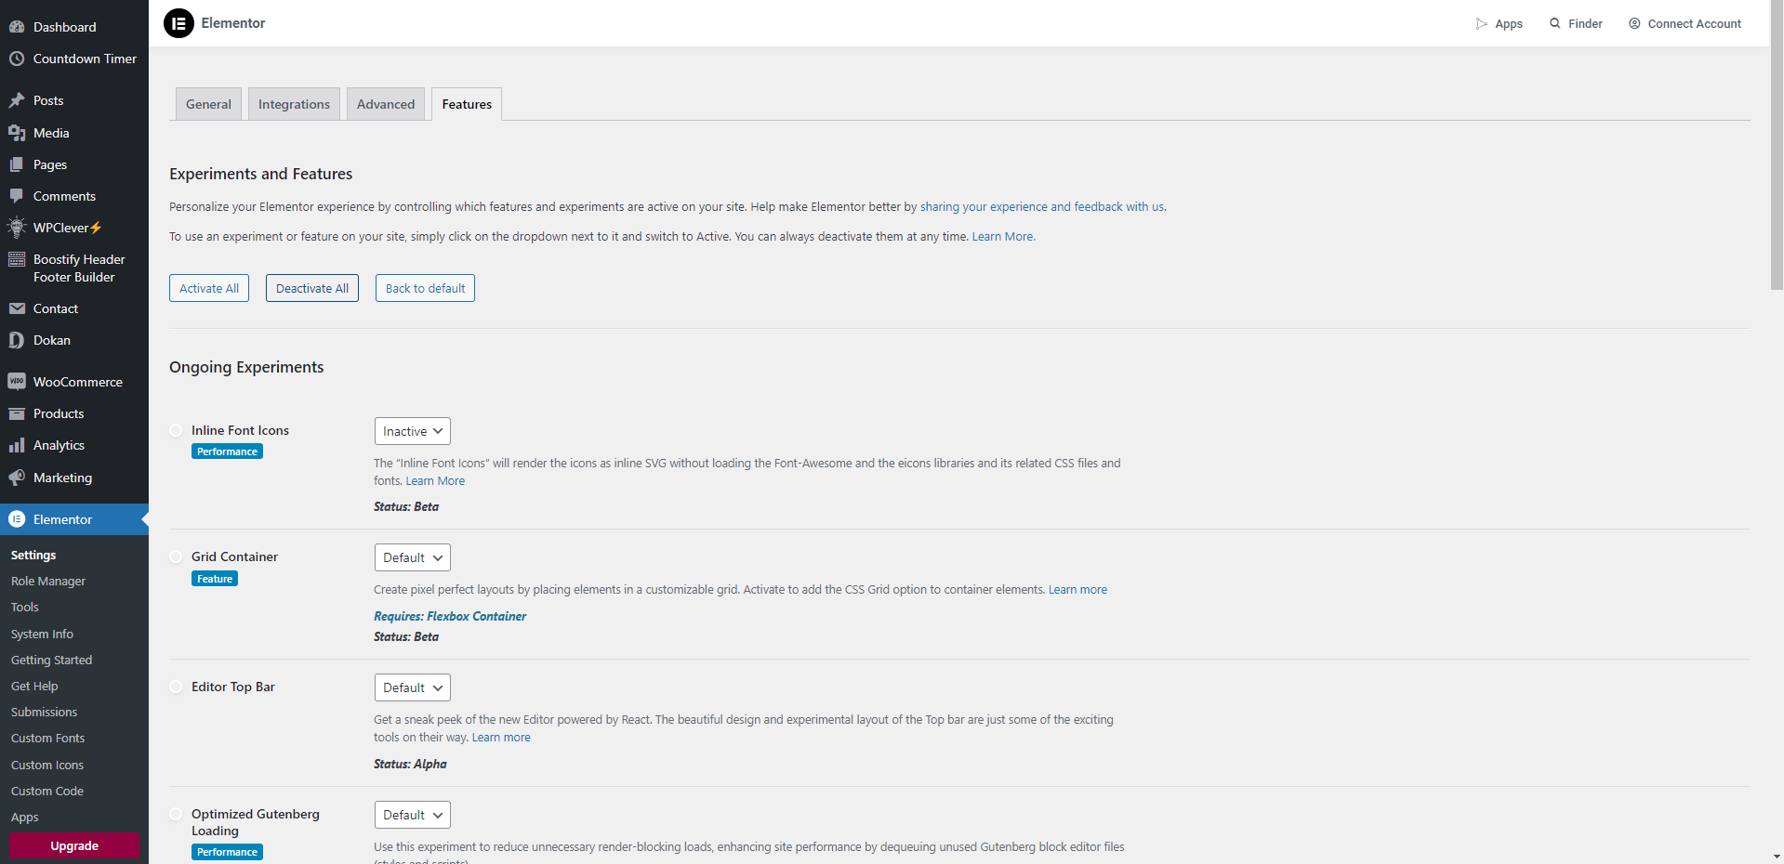Click the Posts pin icon

[17, 100]
